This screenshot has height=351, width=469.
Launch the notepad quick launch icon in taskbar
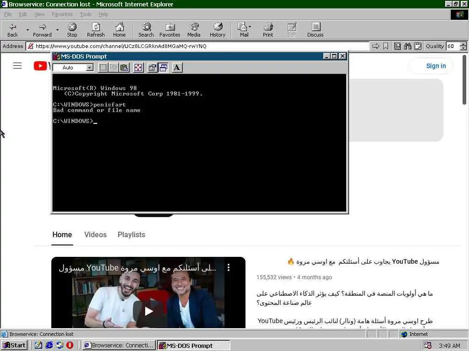point(38,346)
